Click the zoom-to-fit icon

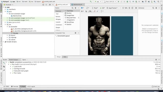132,8
